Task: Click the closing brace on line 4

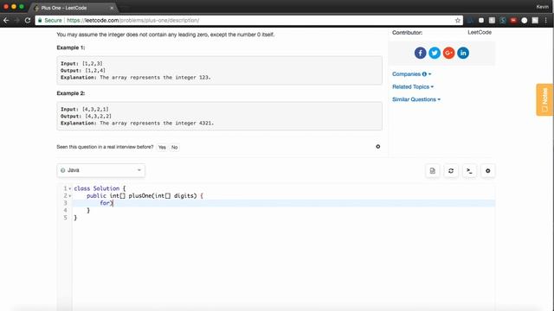Action: 88,211
